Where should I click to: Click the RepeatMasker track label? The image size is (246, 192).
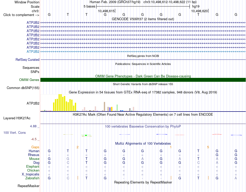click(x=28, y=186)
